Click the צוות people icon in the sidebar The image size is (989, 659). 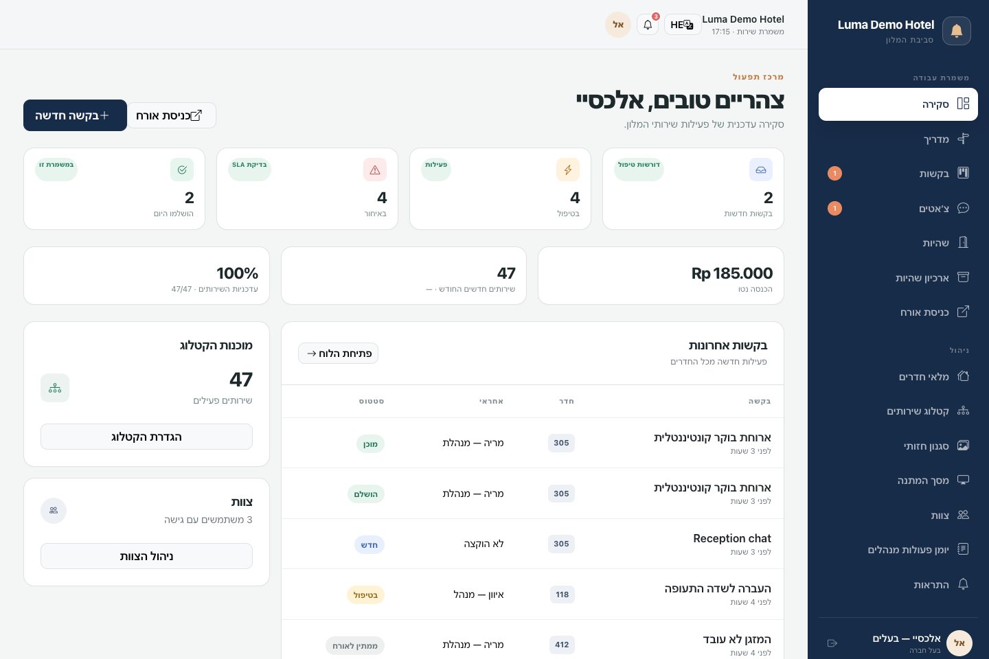click(x=963, y=515)
